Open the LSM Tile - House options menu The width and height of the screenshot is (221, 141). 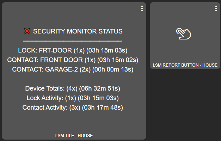142,9
